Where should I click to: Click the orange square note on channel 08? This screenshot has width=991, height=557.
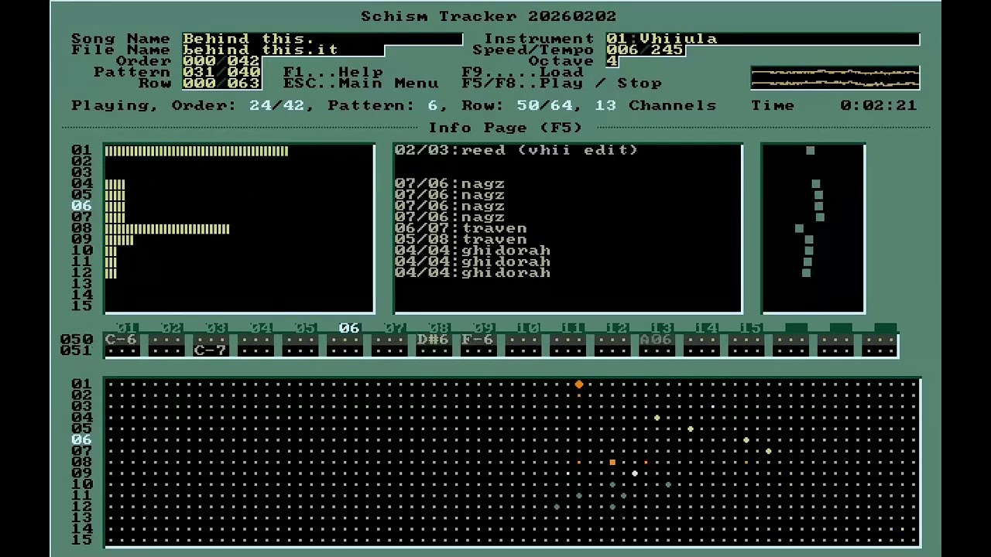pyautogui.click(x=612, y=463)
